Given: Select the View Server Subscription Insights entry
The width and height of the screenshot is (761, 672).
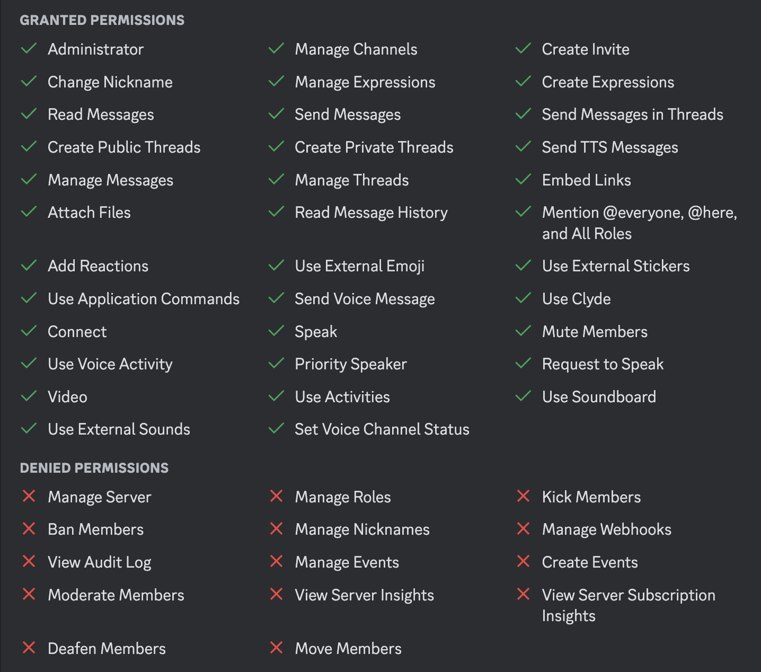Looking at the screenshot, I should tap(629, 605).
